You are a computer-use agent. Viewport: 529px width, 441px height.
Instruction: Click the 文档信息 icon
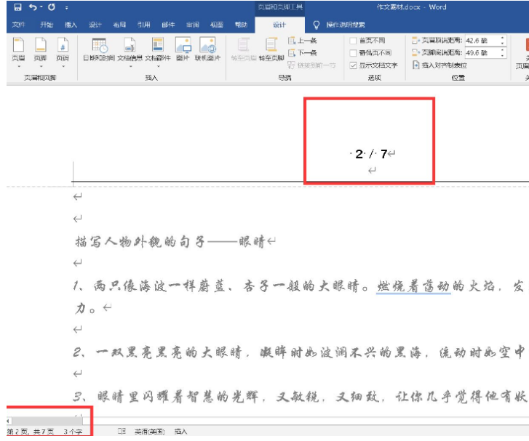pos(130,46)
